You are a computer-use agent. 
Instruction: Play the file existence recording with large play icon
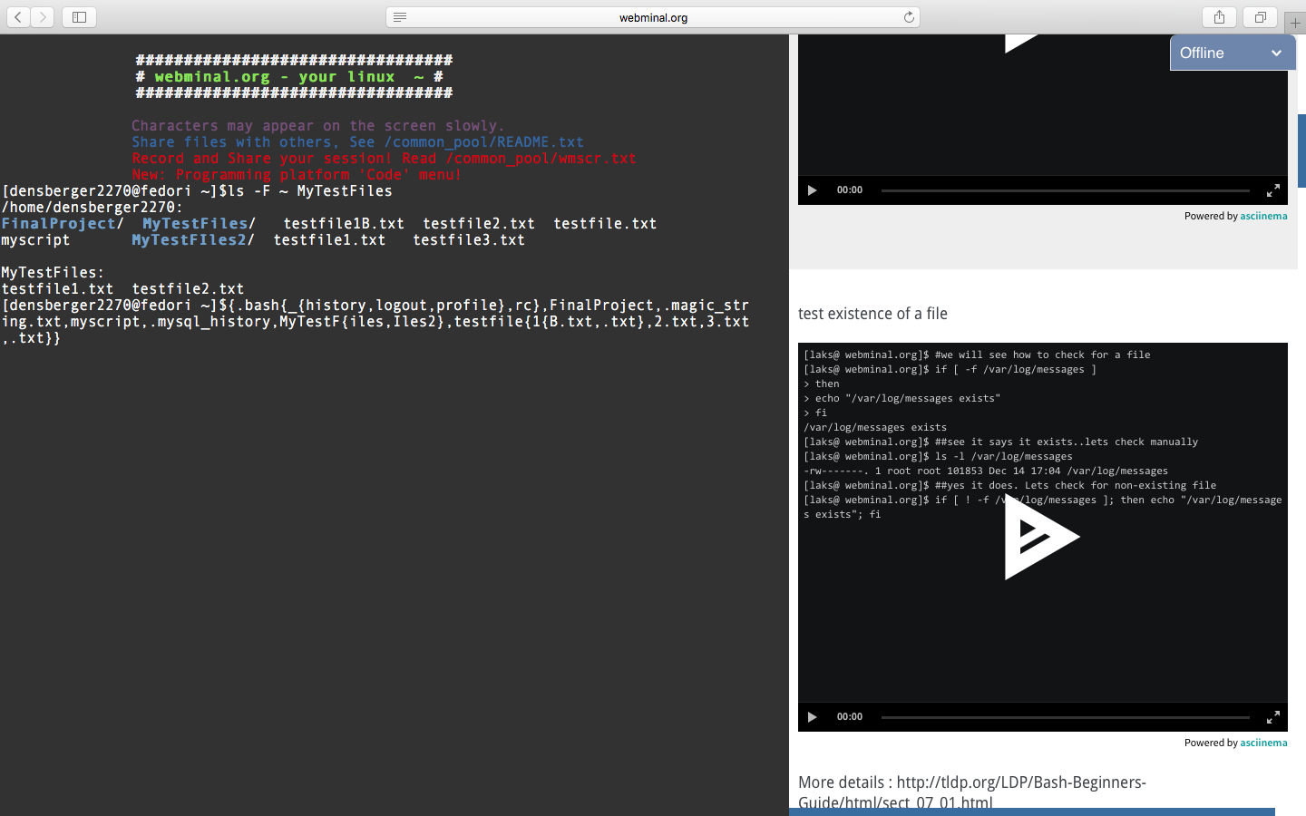(1041, 537)
